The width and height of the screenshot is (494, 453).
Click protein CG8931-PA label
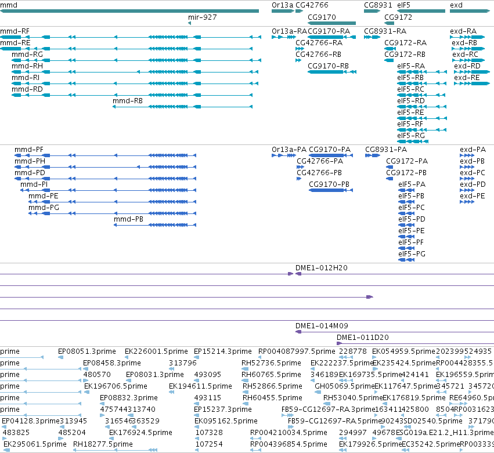[386, 150]
